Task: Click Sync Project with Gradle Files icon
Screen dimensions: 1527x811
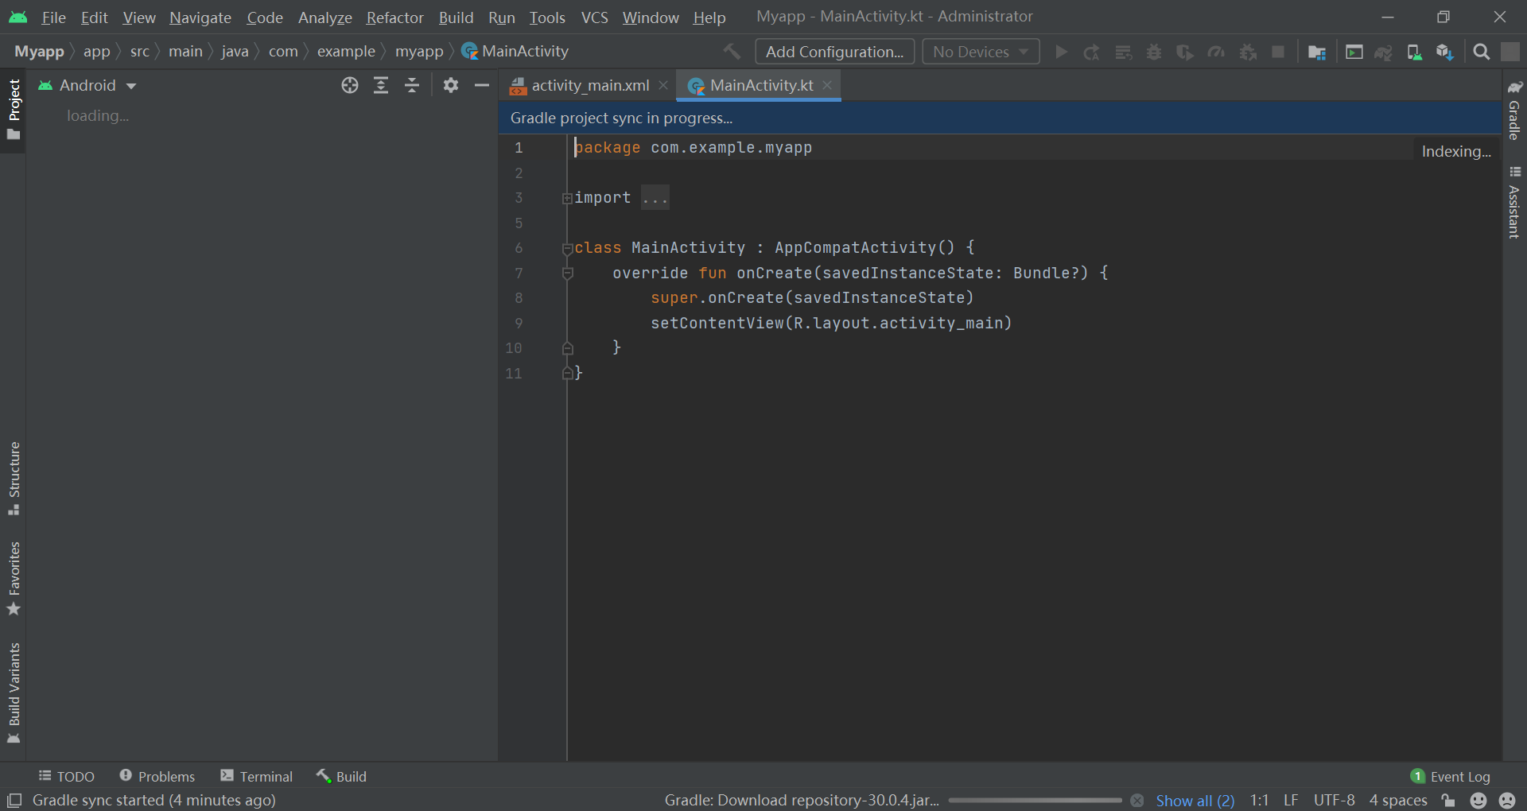Action: (1384, 52)
